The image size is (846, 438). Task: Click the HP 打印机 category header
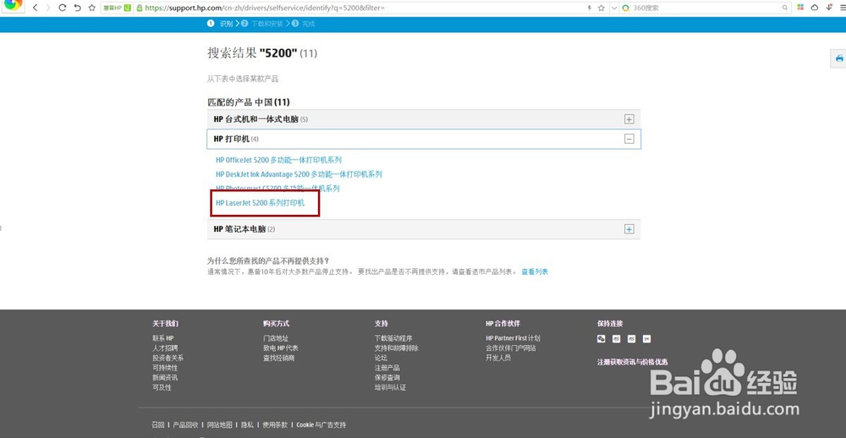(424, 139)
